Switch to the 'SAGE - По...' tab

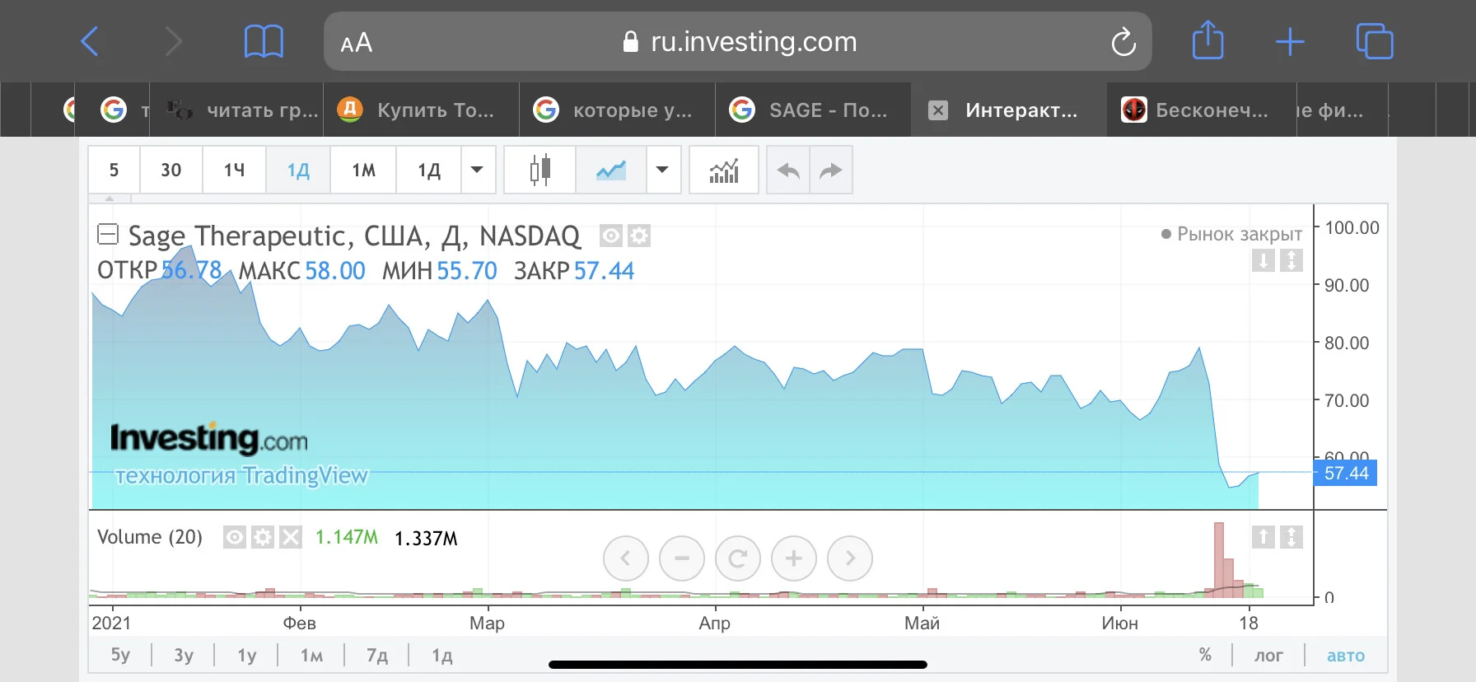point(813,110)
